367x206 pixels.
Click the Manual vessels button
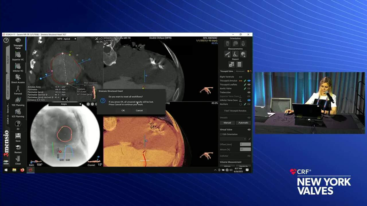pos(227,123)
